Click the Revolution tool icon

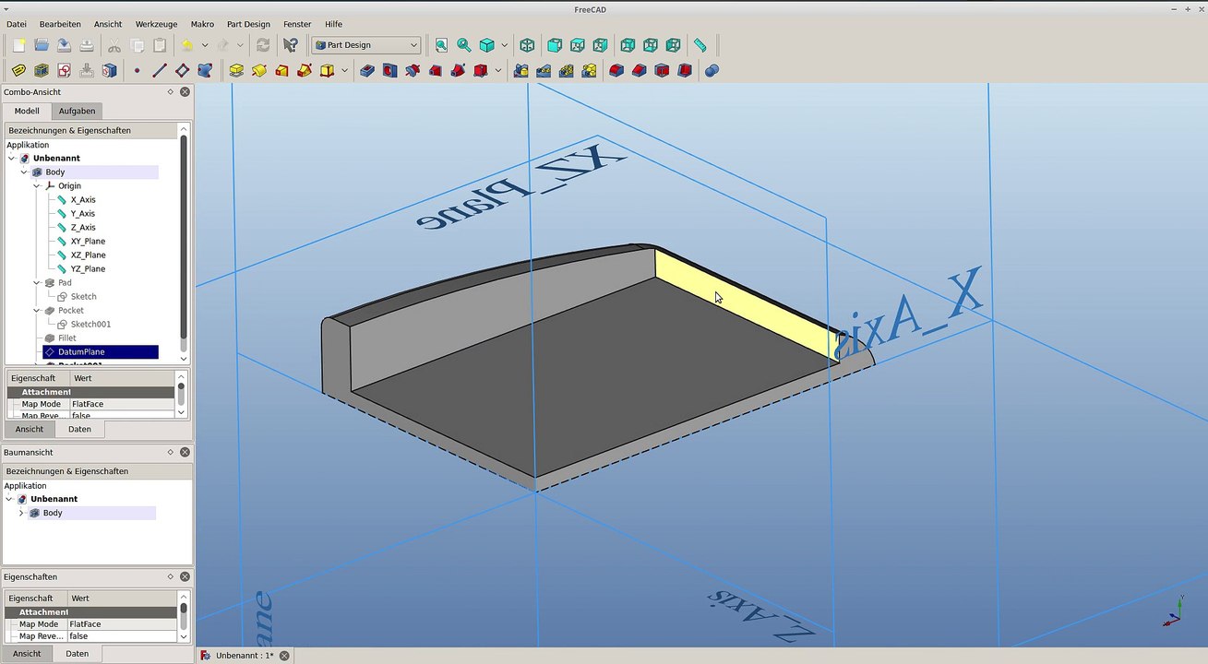(259, 70)
